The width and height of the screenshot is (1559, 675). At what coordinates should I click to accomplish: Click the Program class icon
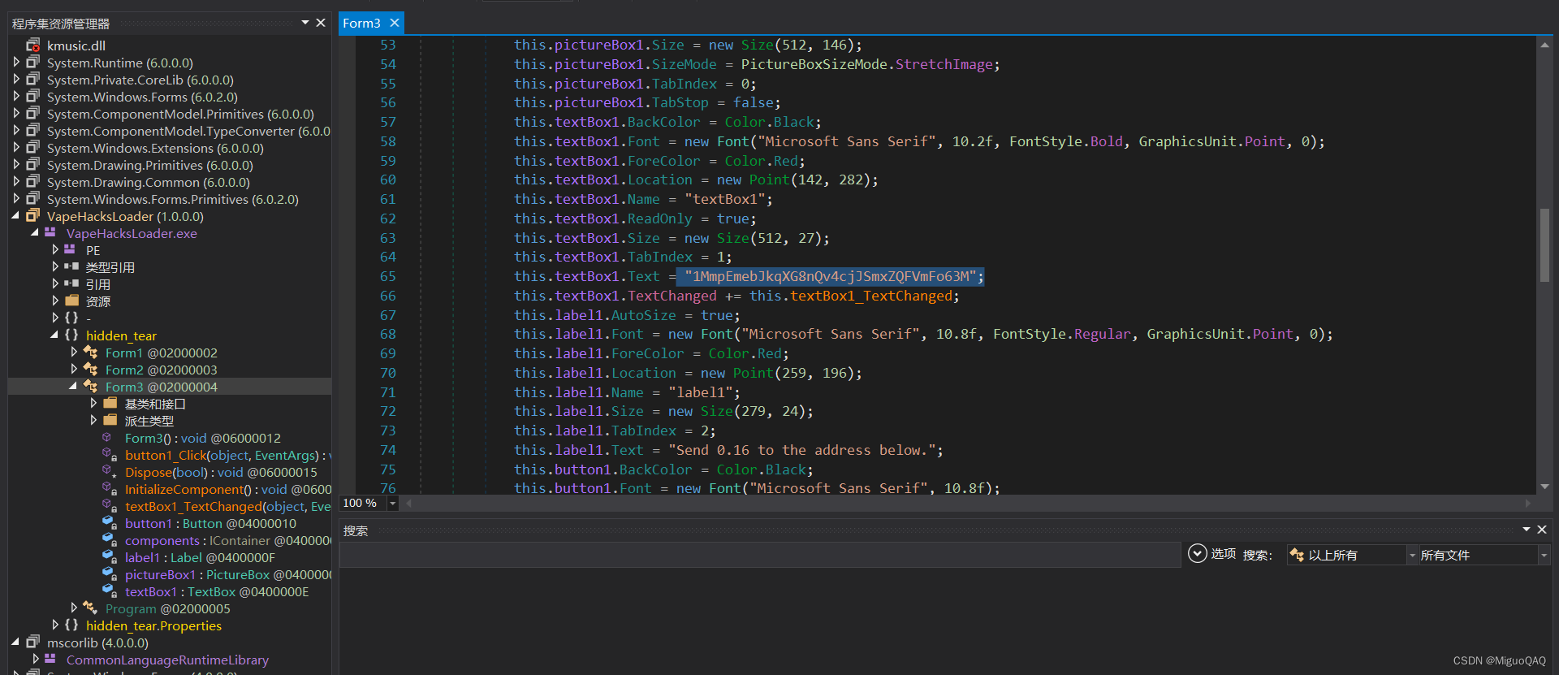90,608
